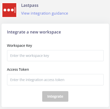The image size is (110, 109).
Task: Click the 'Enter the workspace key' placeholder
Action: 30,56
